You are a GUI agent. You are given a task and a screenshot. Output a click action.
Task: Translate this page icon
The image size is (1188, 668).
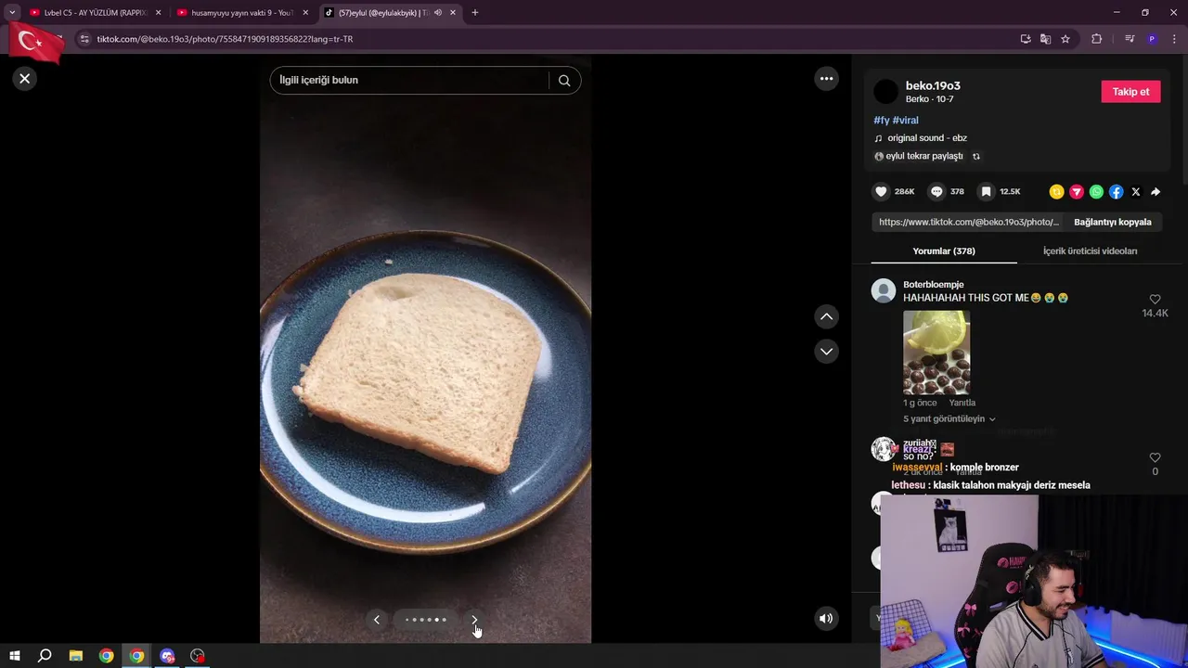tap(1045, 39)
